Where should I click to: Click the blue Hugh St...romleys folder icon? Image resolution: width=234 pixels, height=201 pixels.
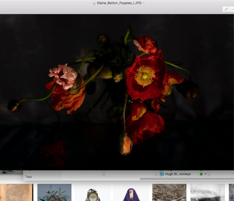(x=162, y=174)
